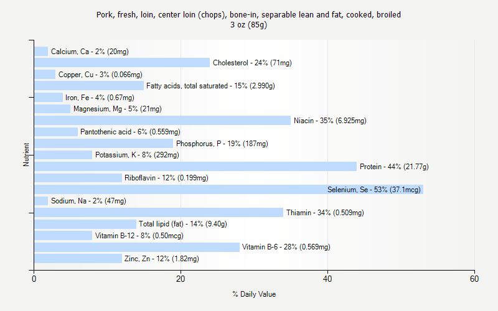Click the Copper, Cu 3% label

100,75
